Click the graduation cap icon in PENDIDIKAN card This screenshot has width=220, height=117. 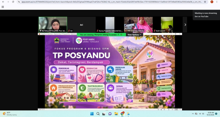54,70
